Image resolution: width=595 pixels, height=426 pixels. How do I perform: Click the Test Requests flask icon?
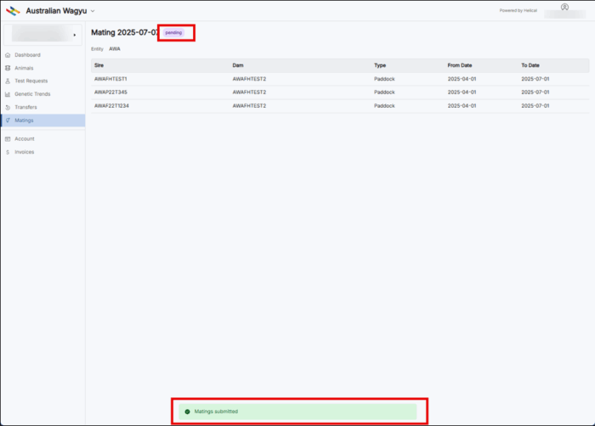click(x=8, y=81)
